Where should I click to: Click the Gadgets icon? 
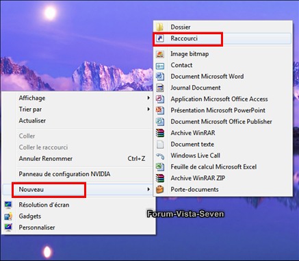coord(8,216)
